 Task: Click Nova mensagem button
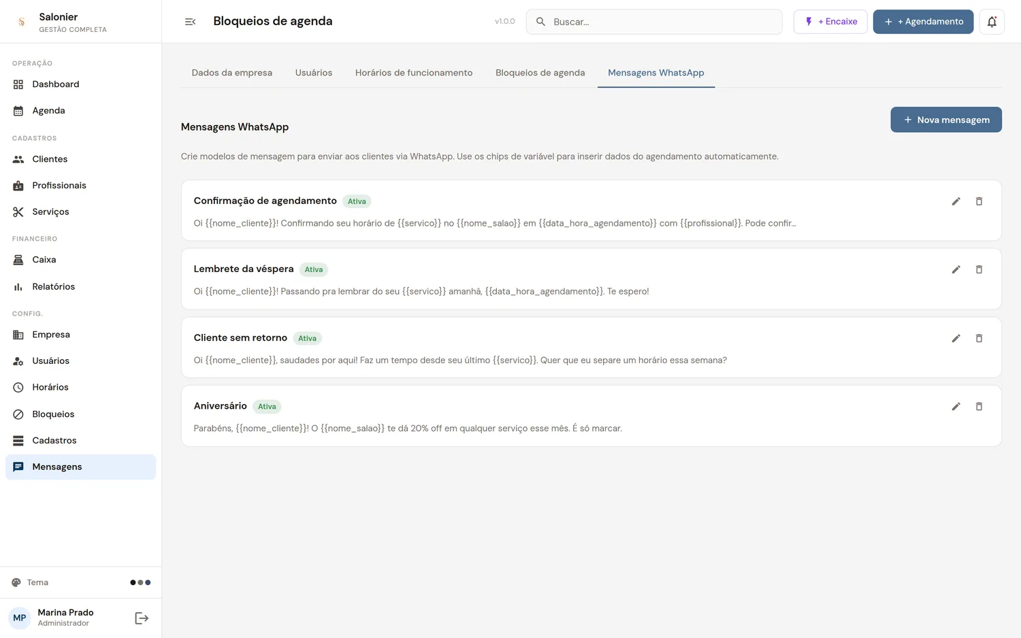pyautogui.click(x=946, y=120)
